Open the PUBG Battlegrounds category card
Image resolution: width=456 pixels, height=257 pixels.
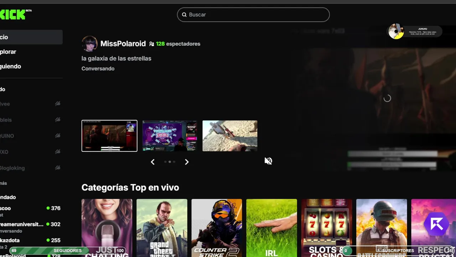tap(382, 228)
